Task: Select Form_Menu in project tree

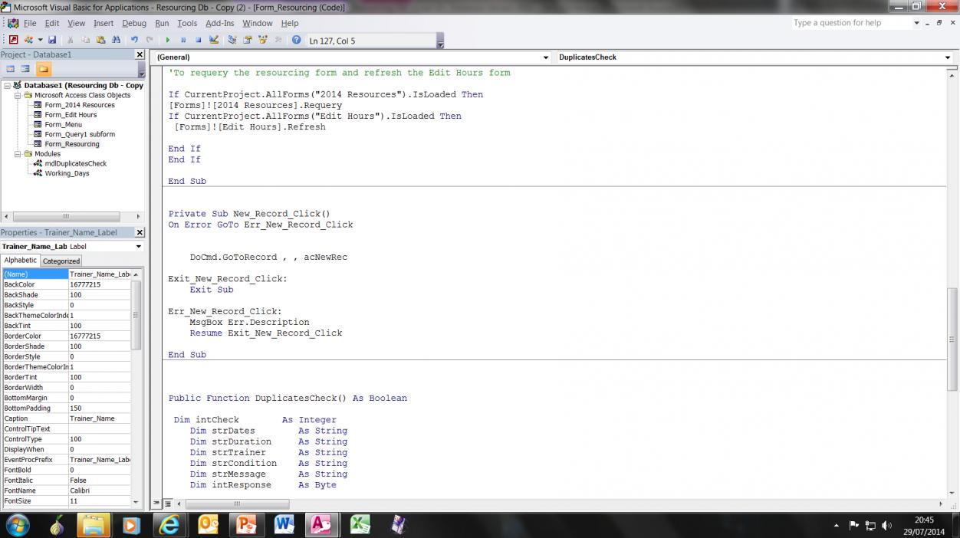Action: 63,124
